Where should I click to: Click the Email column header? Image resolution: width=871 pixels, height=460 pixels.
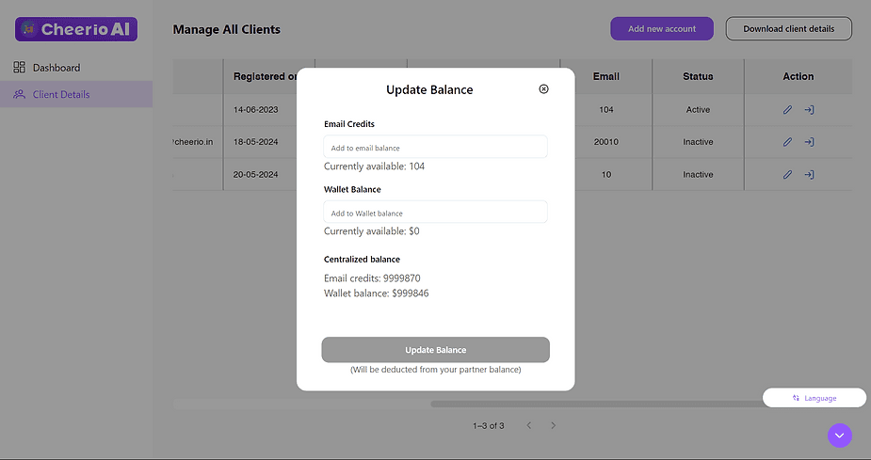coord(606,76)
